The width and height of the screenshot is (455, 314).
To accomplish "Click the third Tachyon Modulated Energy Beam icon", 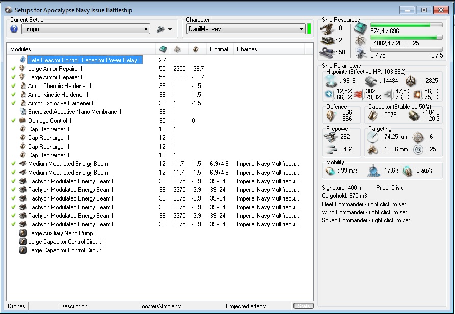I will [x=23, y=198].
